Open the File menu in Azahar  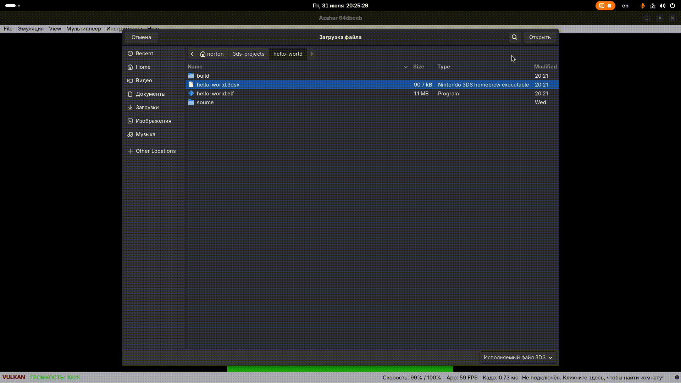pos(8,29)
